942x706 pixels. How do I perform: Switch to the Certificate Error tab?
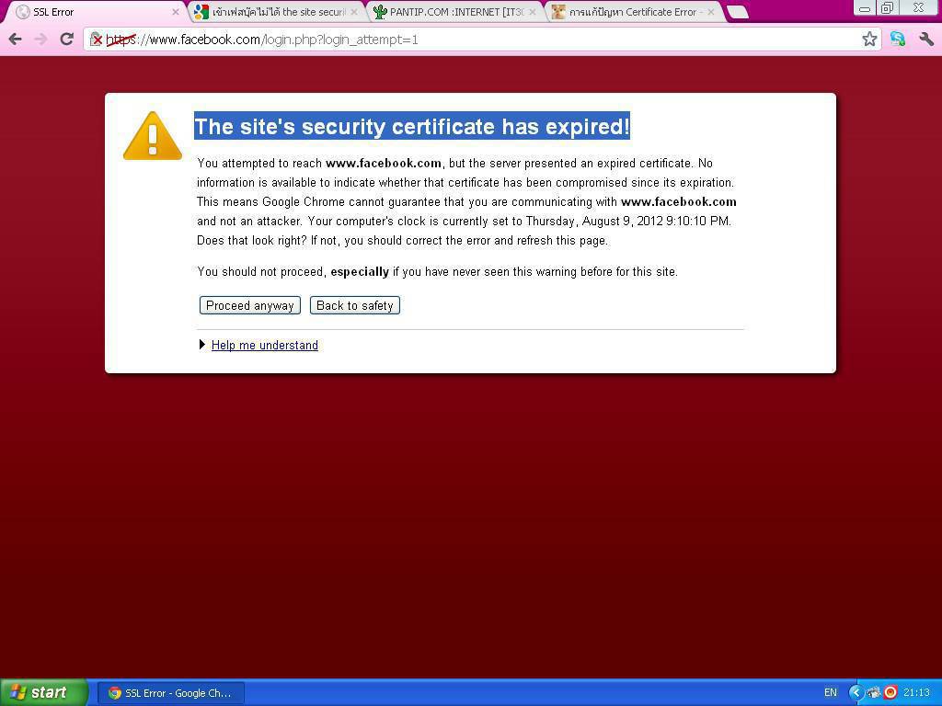point(631,12)
